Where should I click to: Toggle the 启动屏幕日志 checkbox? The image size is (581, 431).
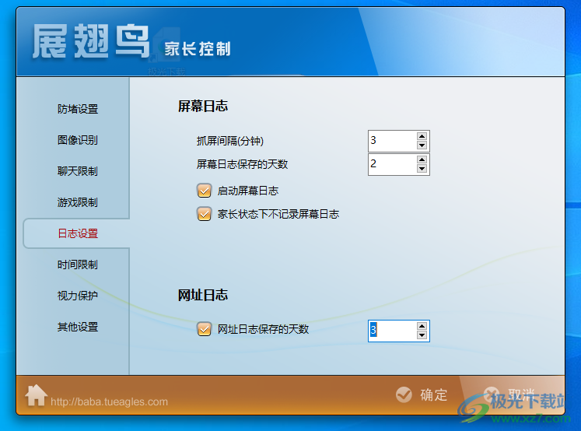point(204,191)
